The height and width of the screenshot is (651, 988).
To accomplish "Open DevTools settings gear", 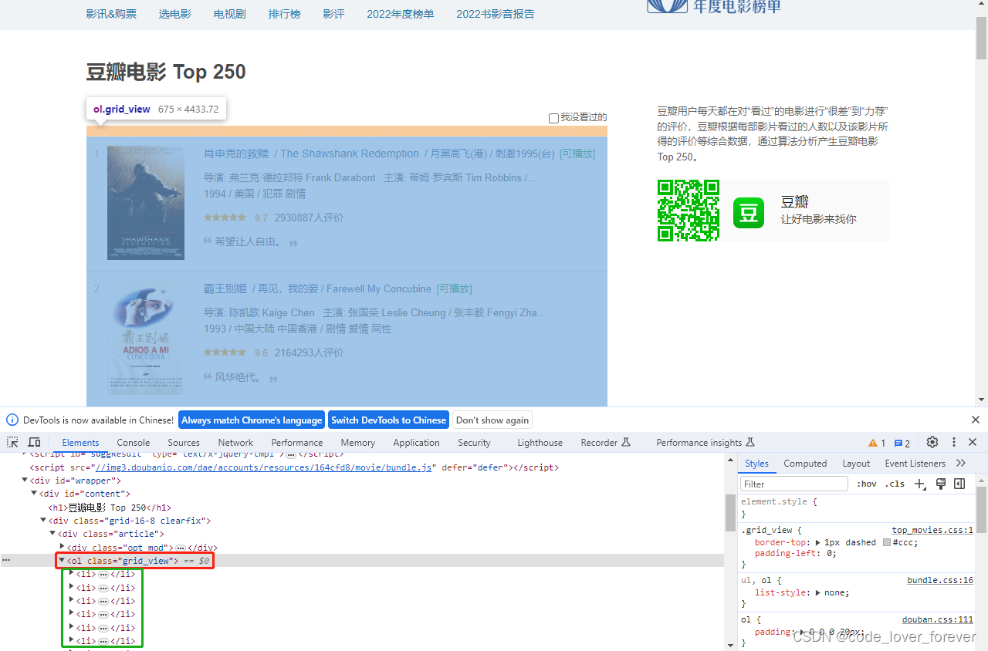I will pos(932,442).
